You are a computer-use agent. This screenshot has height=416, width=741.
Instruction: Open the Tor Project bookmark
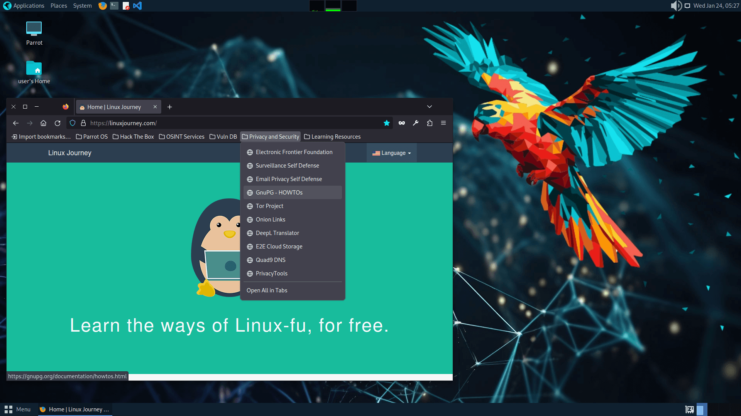point(293,206)
